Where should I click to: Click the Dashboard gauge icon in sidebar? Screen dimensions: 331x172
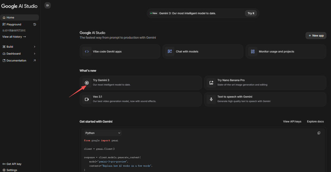pyautogui.click(x=4, y=54)
